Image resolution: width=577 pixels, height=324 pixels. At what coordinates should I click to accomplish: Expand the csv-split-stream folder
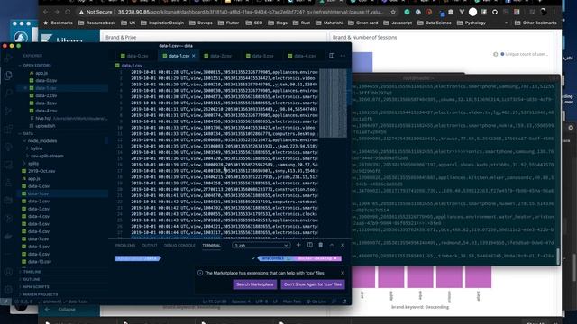point(47,156)
